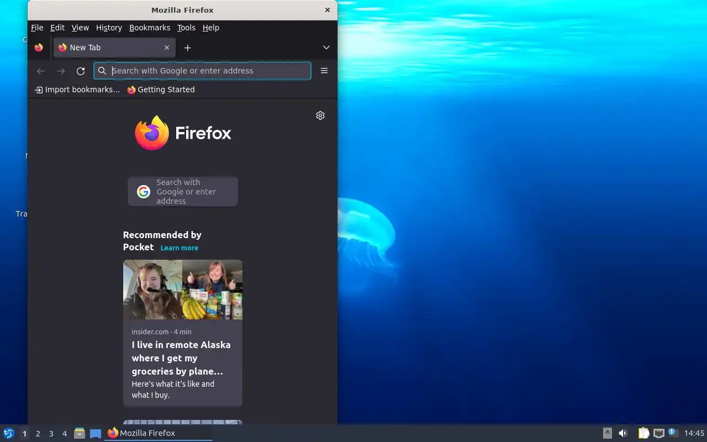
Task: Switch to workspace 4
Action: point(65,434)
